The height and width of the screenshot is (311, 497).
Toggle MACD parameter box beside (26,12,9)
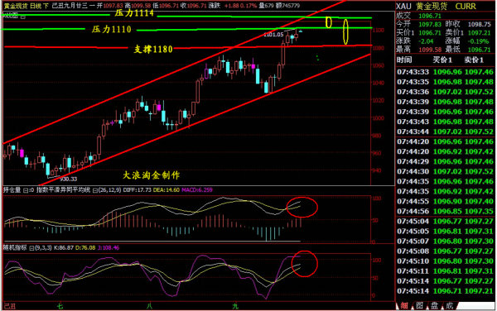tap(95, 190)
